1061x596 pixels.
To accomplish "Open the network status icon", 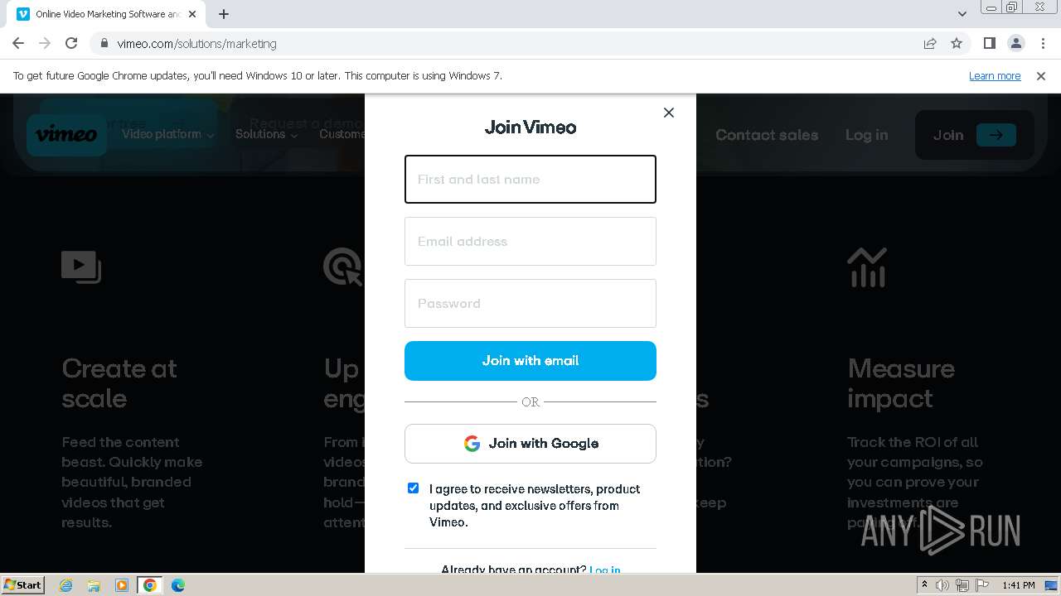I will coord(962,585).
